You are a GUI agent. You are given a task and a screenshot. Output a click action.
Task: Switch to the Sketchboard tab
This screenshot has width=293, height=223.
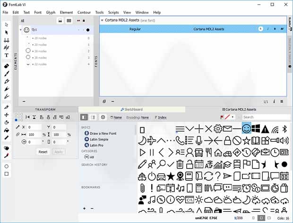132,109
